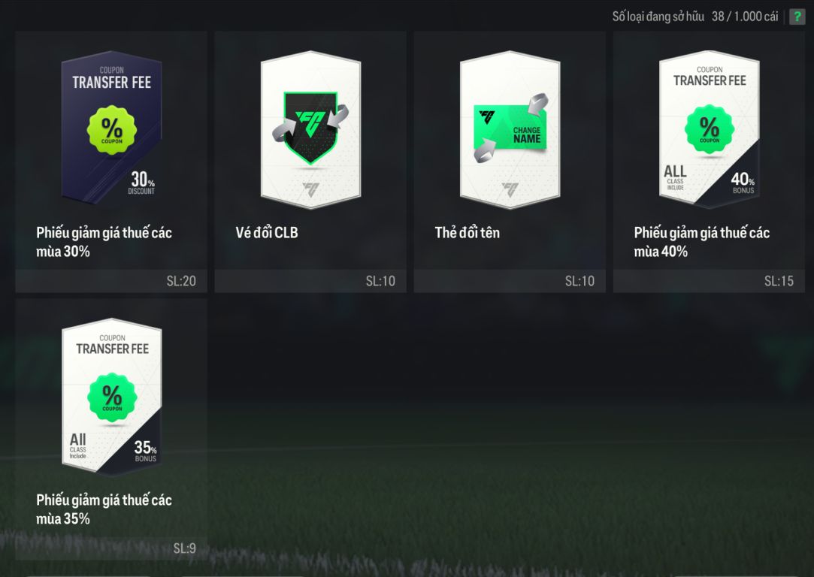Select the 40% bonus Transfer Fee coupon card
Viewport: 814px width, 577px height.
tap(709, 130)
